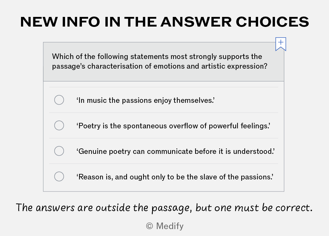329x236 pixels.
Task: Click the © copyright symbol before Medify
Action: pyautogui.click(x=149, y=226)
